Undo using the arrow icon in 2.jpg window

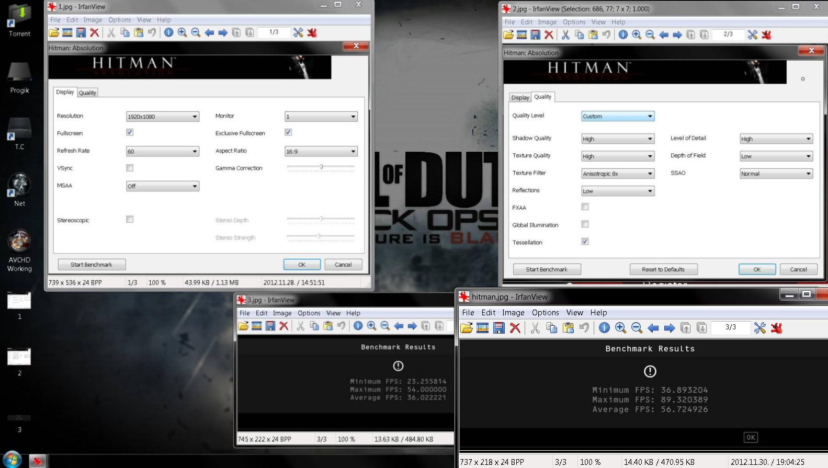(x=606, y=35)
